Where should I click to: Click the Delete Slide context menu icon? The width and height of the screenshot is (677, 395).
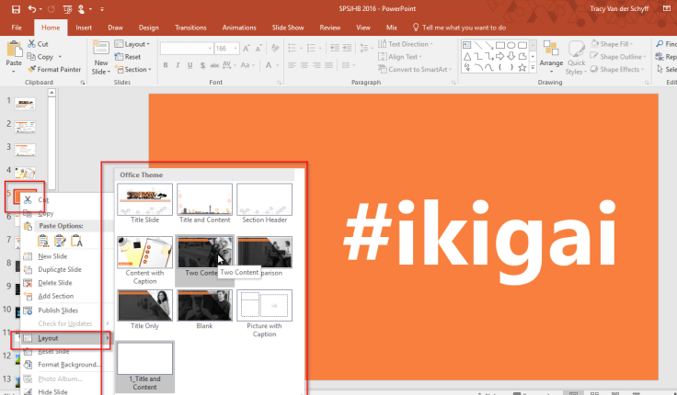click(28, 283)
